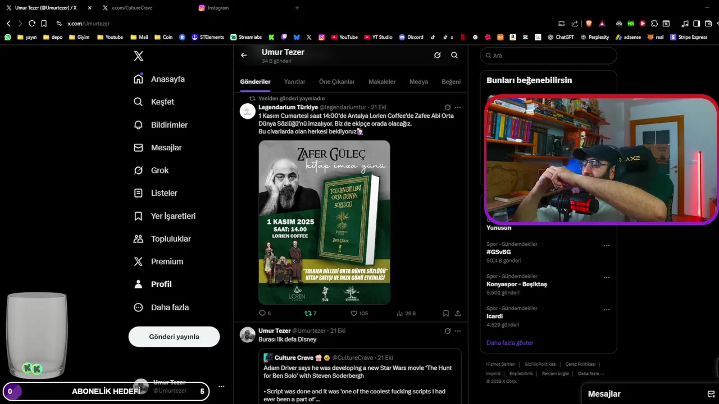Reply to Legendarium Türkiye post

(265, 314)
